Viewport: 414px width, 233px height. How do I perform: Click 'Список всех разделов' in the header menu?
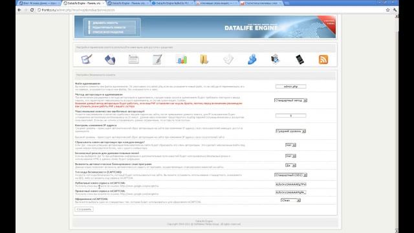point(108,32)
